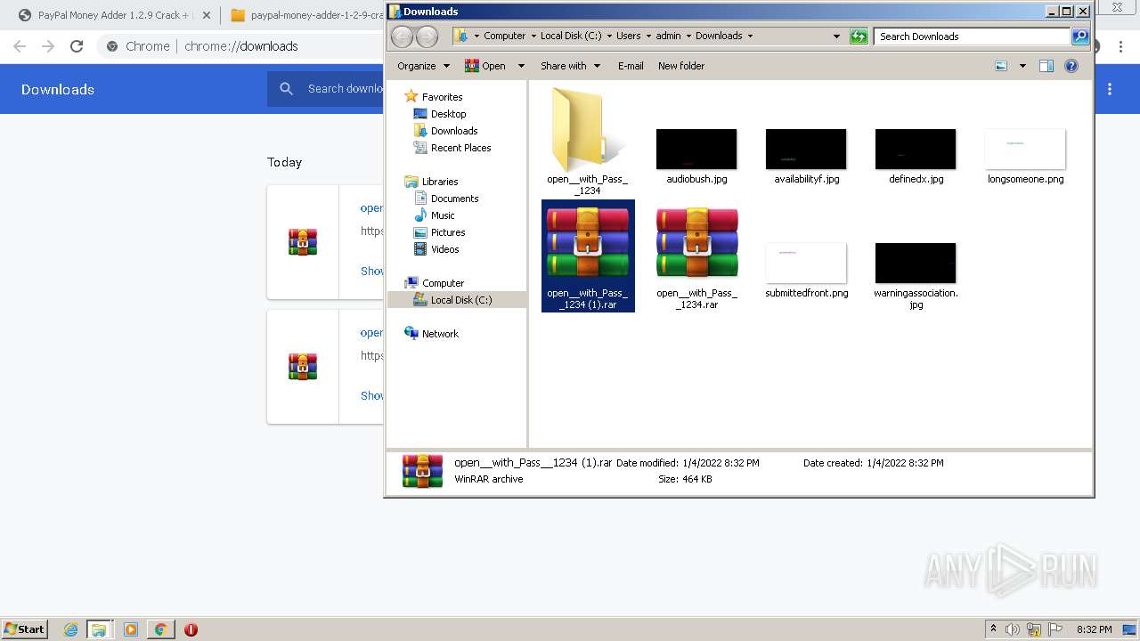This screenshot has height=641, width=1140.
Task: Open Recent Places
Action: (452, 148)
